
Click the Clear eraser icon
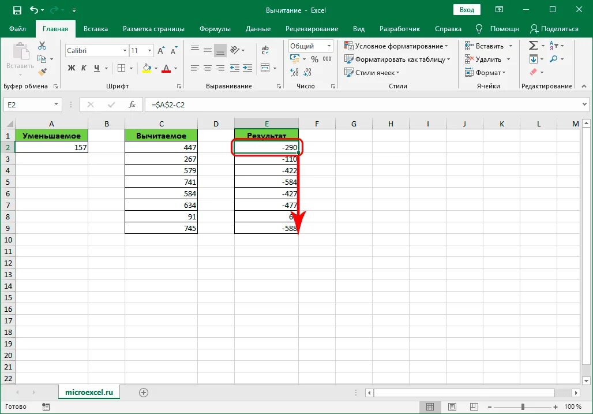coord(533,72)
